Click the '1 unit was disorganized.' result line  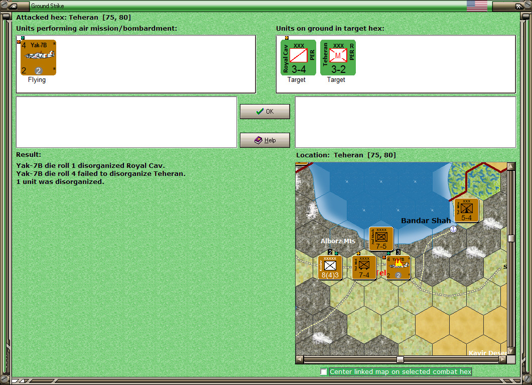[60, 182]
